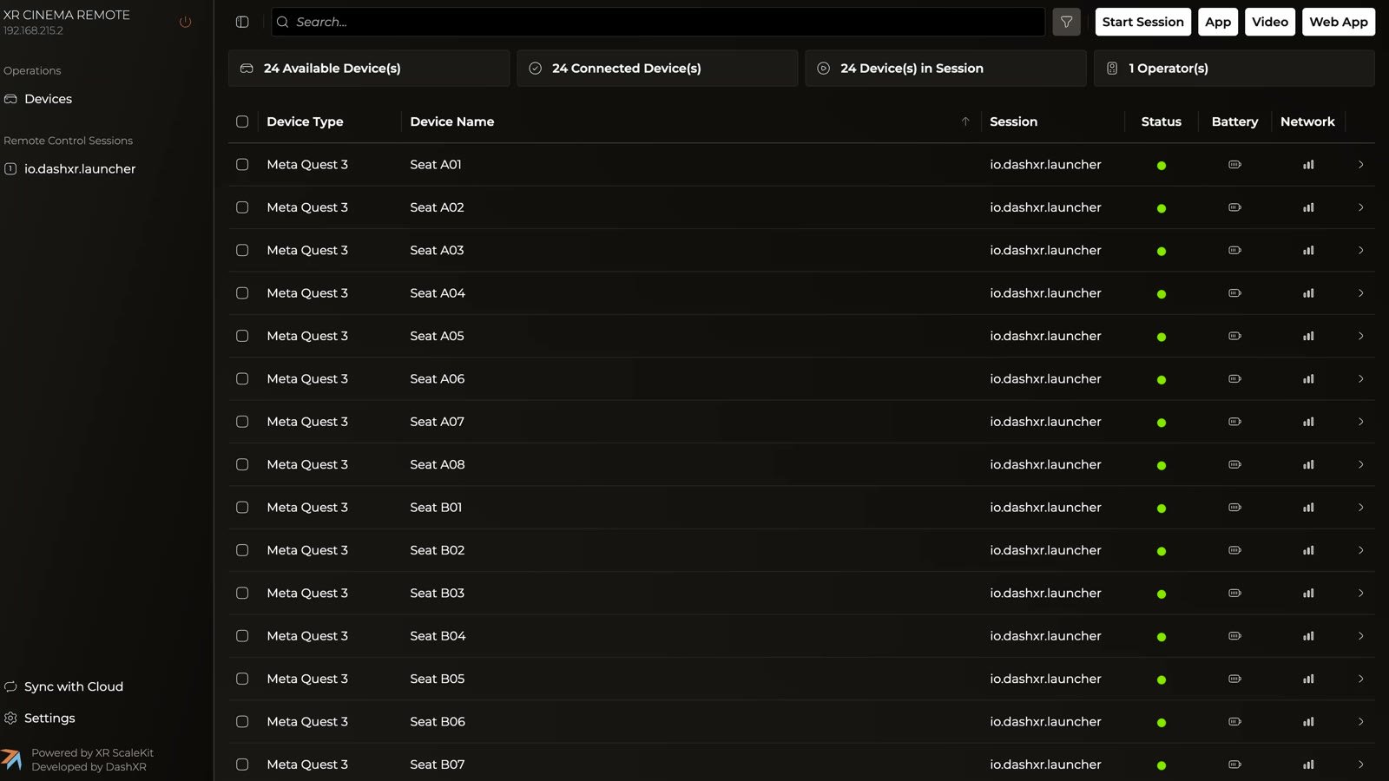Click the io.dashxr.launcher session icon in sidebar
Viewport: 1389px width, 781px height.
10,169
